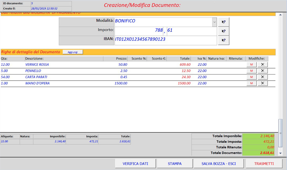Click the vertical scrollbar up arrow
This screenshot has height=170, width=287.
(x=280, y=15)
